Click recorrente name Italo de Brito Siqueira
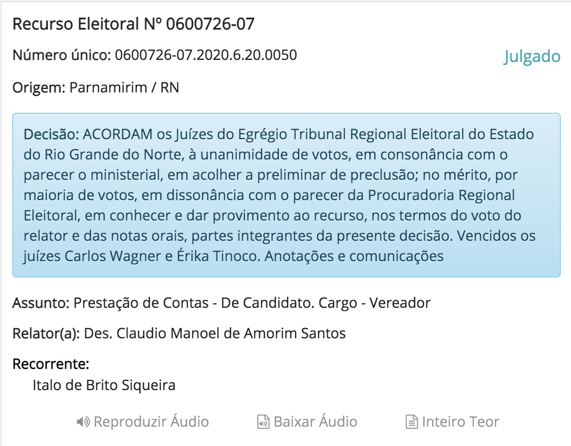571x446 pixels. [x=104, y=385]
